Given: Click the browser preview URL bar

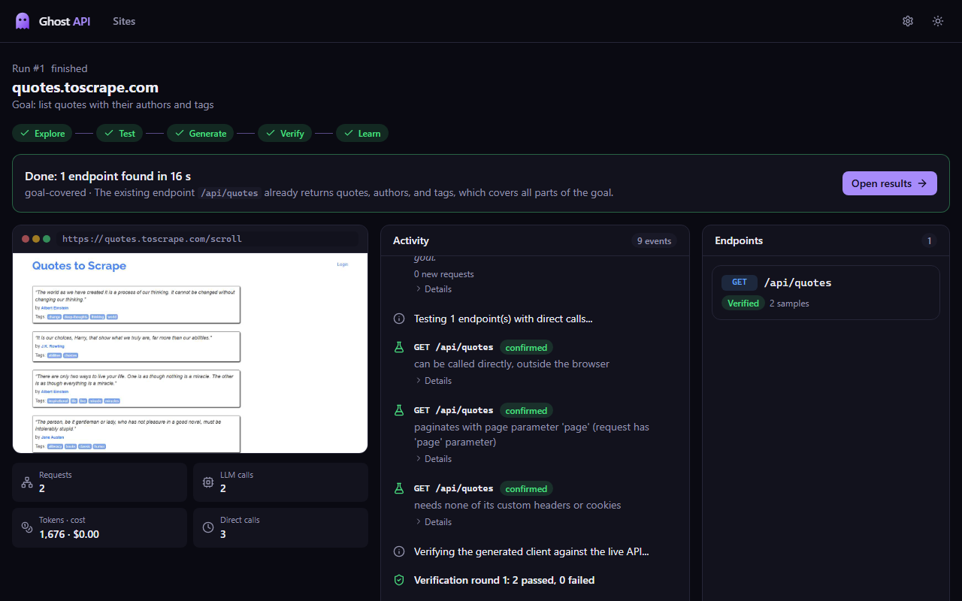Looking at the screenshot, I should (x=209, y=239).
